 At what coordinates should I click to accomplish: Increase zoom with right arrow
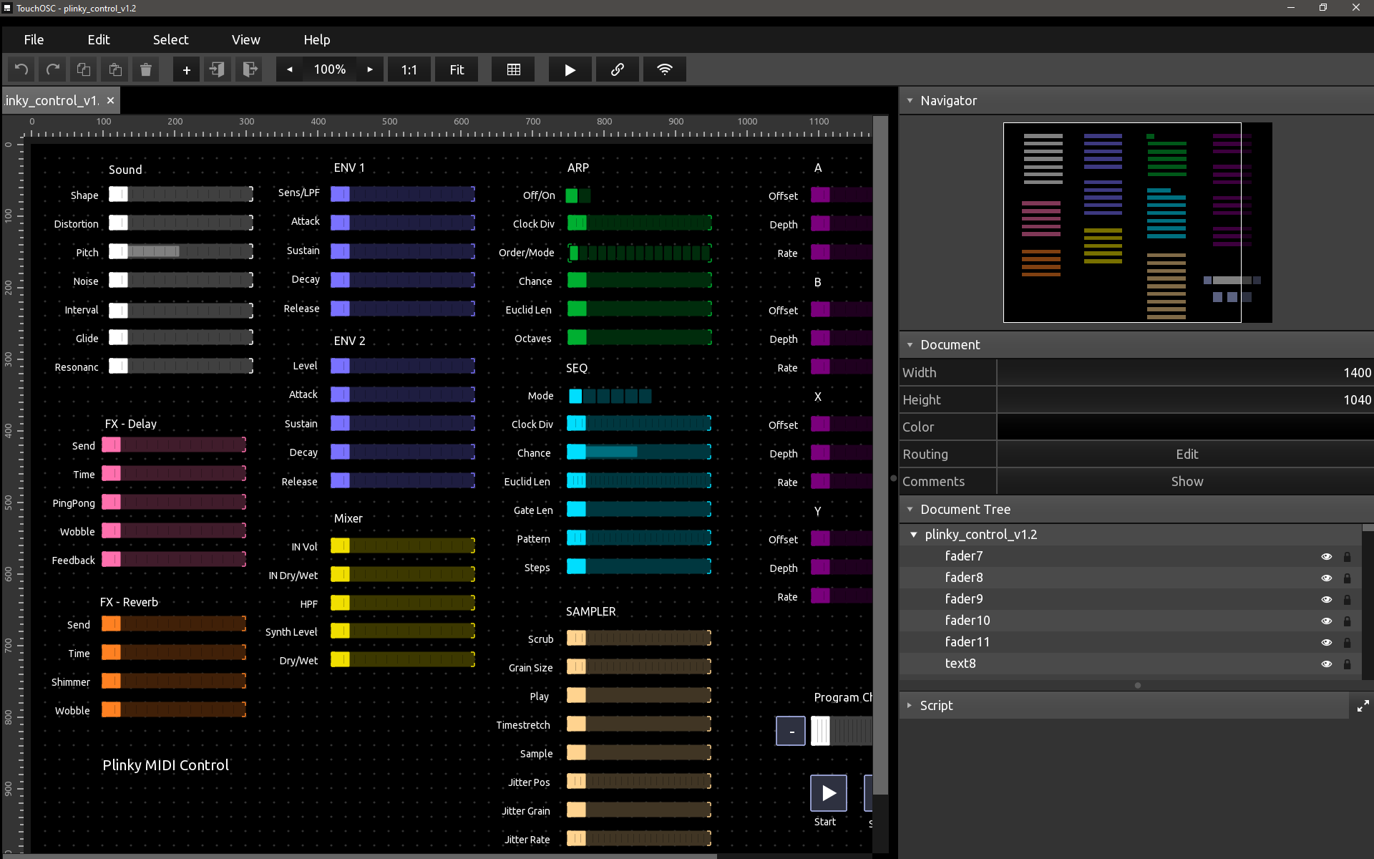click(370, 69)
